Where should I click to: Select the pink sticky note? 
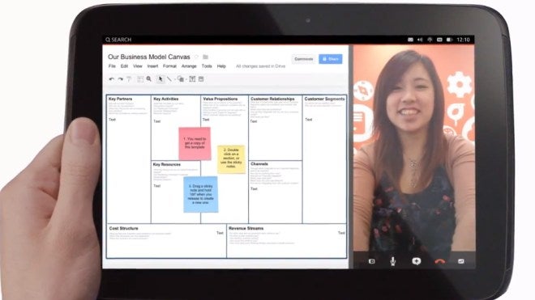coord(195,143)
